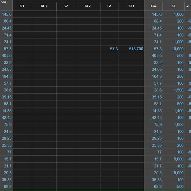The height and width of the screenshot is (191, 191).
Task: Click 35.35 in the Giá column
Action: click(x=157, y=180)
